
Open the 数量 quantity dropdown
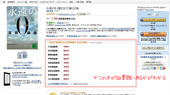(x=155, y=14)
